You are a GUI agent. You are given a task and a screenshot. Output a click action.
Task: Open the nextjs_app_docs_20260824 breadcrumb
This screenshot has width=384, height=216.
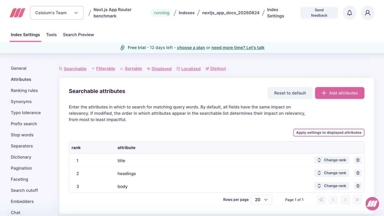pyautogui.click(x=231, y=13)
